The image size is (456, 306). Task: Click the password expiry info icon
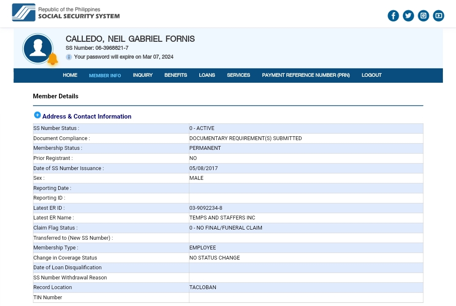[69, 57]
